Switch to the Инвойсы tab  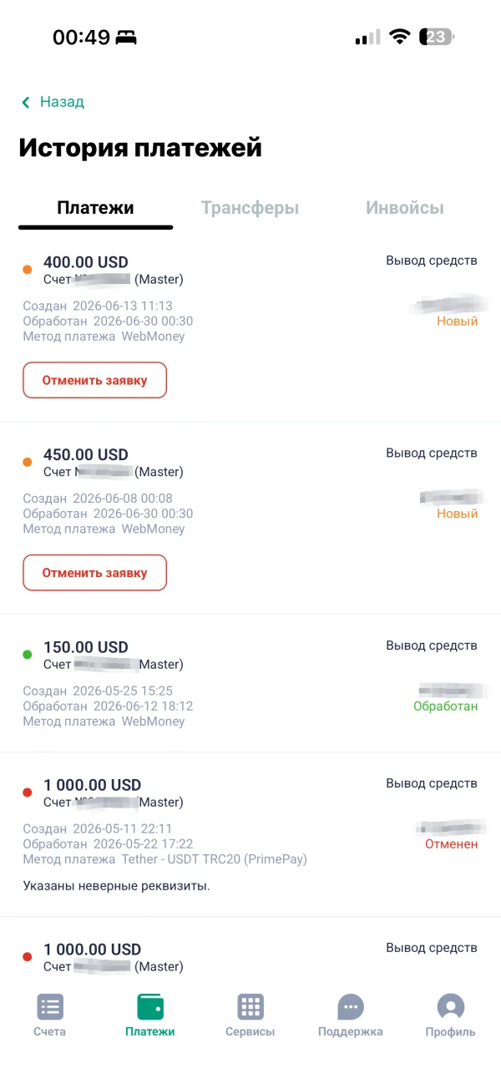click(x=405, y=208)
